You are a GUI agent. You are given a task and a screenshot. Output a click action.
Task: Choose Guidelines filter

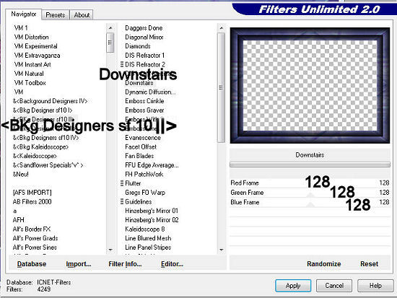(139, 201)
